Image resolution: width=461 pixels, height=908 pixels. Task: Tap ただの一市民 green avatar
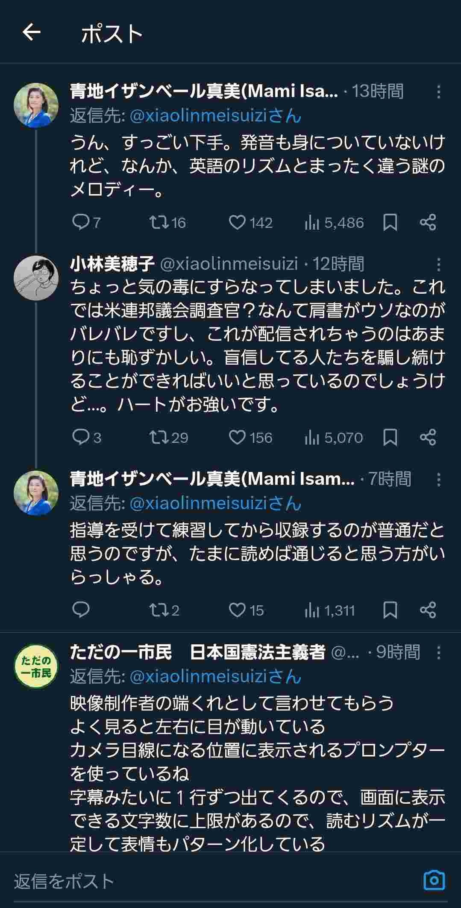pos(36,667)
